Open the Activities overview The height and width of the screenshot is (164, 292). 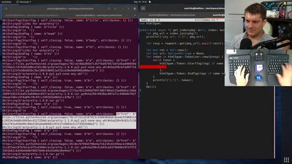point(6,2)
